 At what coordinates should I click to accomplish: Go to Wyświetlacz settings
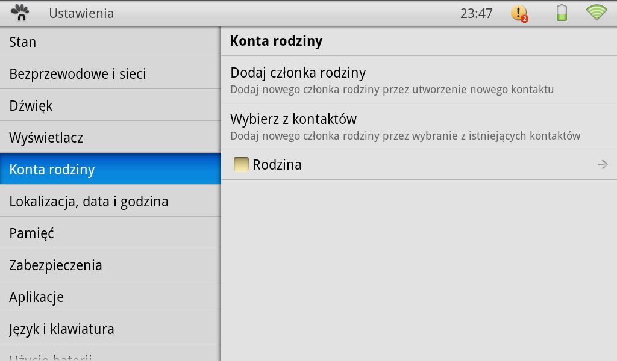[x=110, y=138]
